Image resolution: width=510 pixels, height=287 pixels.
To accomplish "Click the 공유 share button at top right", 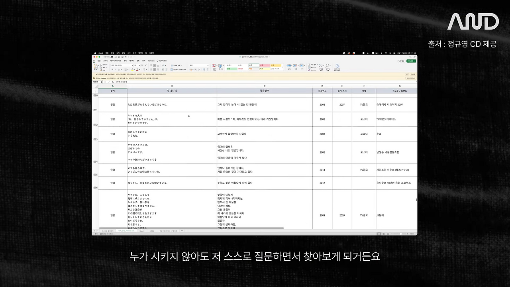I will (x=411, y=61).
